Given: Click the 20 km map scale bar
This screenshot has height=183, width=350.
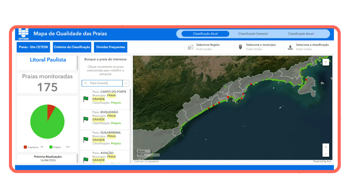Looking at the screenshot, I should pyautogui.click(x=144, y=151).
